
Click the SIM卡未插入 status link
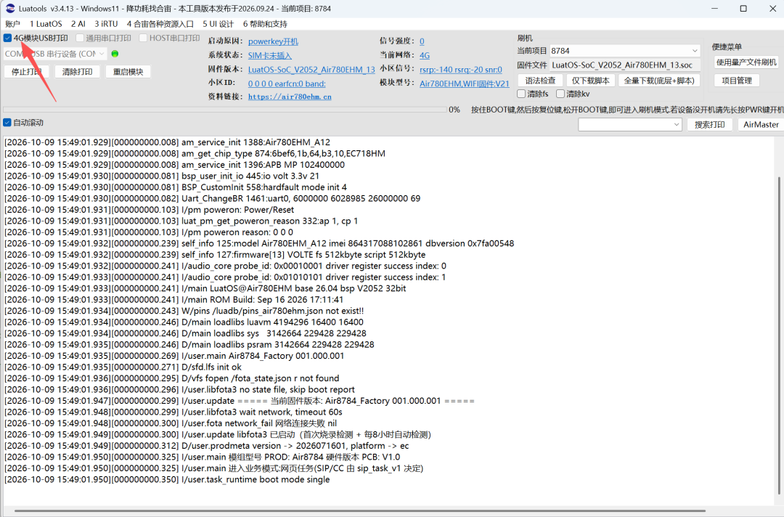point(270,55)
